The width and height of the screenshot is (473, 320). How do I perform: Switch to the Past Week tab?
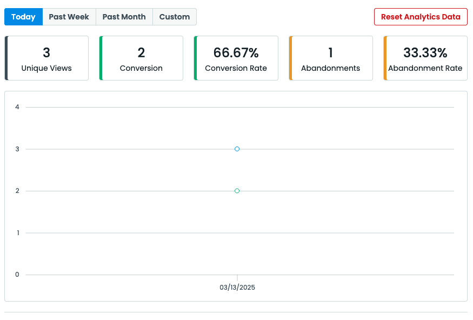[69, 17]
